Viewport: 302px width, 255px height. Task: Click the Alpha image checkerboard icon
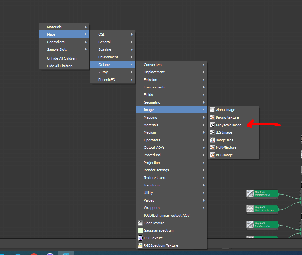[212, 110]
